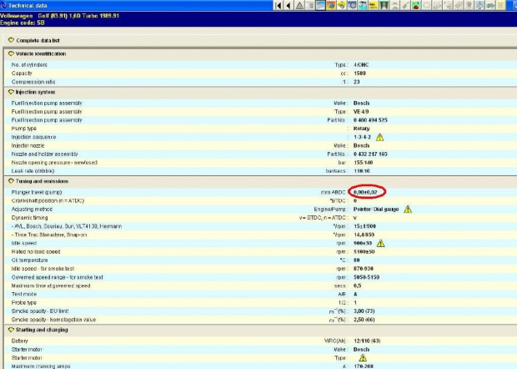This screenshot has height=369, width=517.
Task: Select the VE 4/9 pump type value
Action: pos(361,112)
